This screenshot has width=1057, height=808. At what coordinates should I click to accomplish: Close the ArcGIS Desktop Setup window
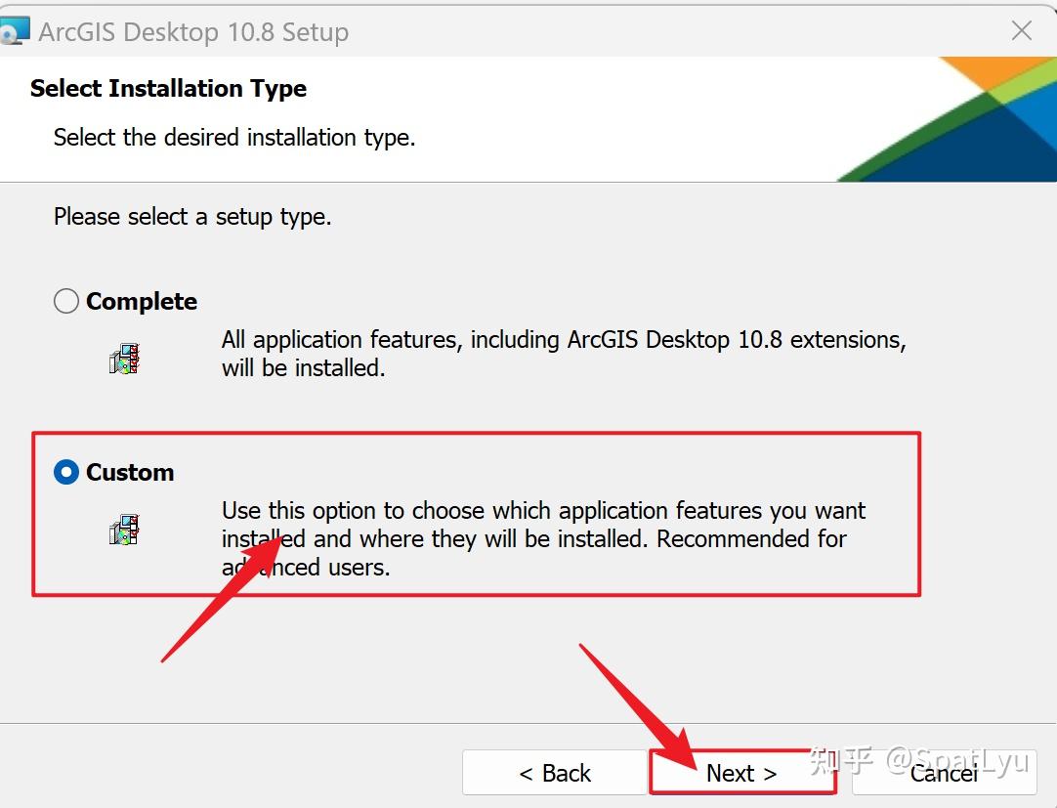[1021, 30]
